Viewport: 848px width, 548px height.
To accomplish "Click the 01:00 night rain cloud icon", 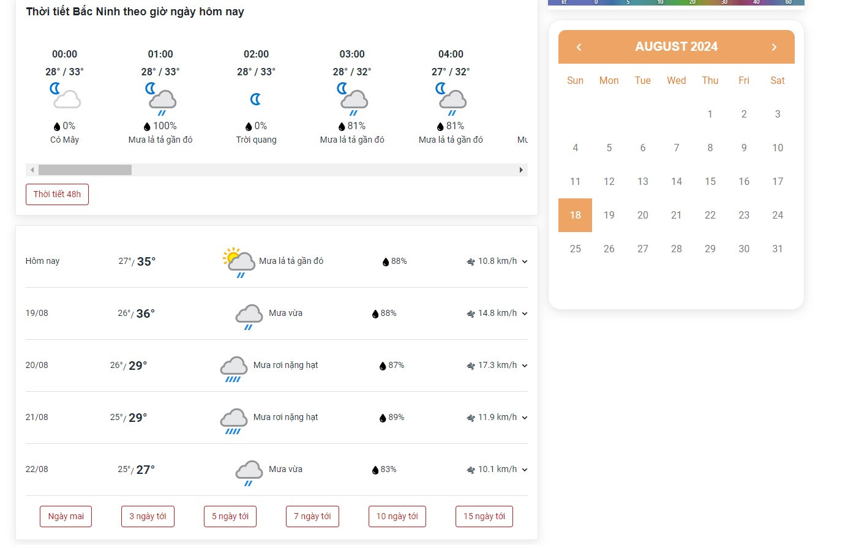I will (x=160, y=99).
